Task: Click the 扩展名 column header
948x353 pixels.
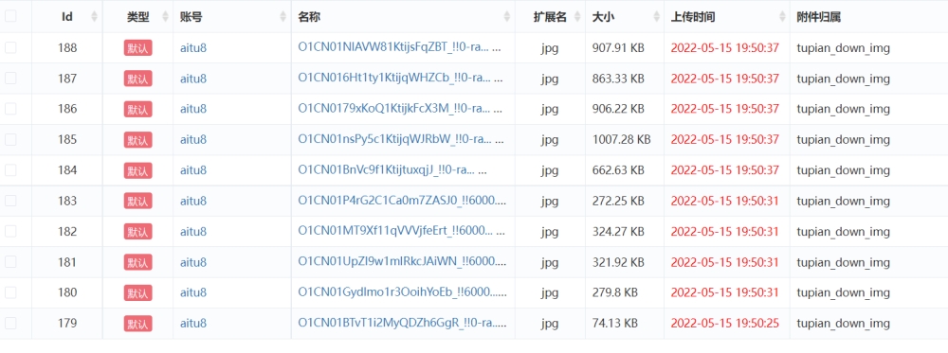Action: point(550,17)
